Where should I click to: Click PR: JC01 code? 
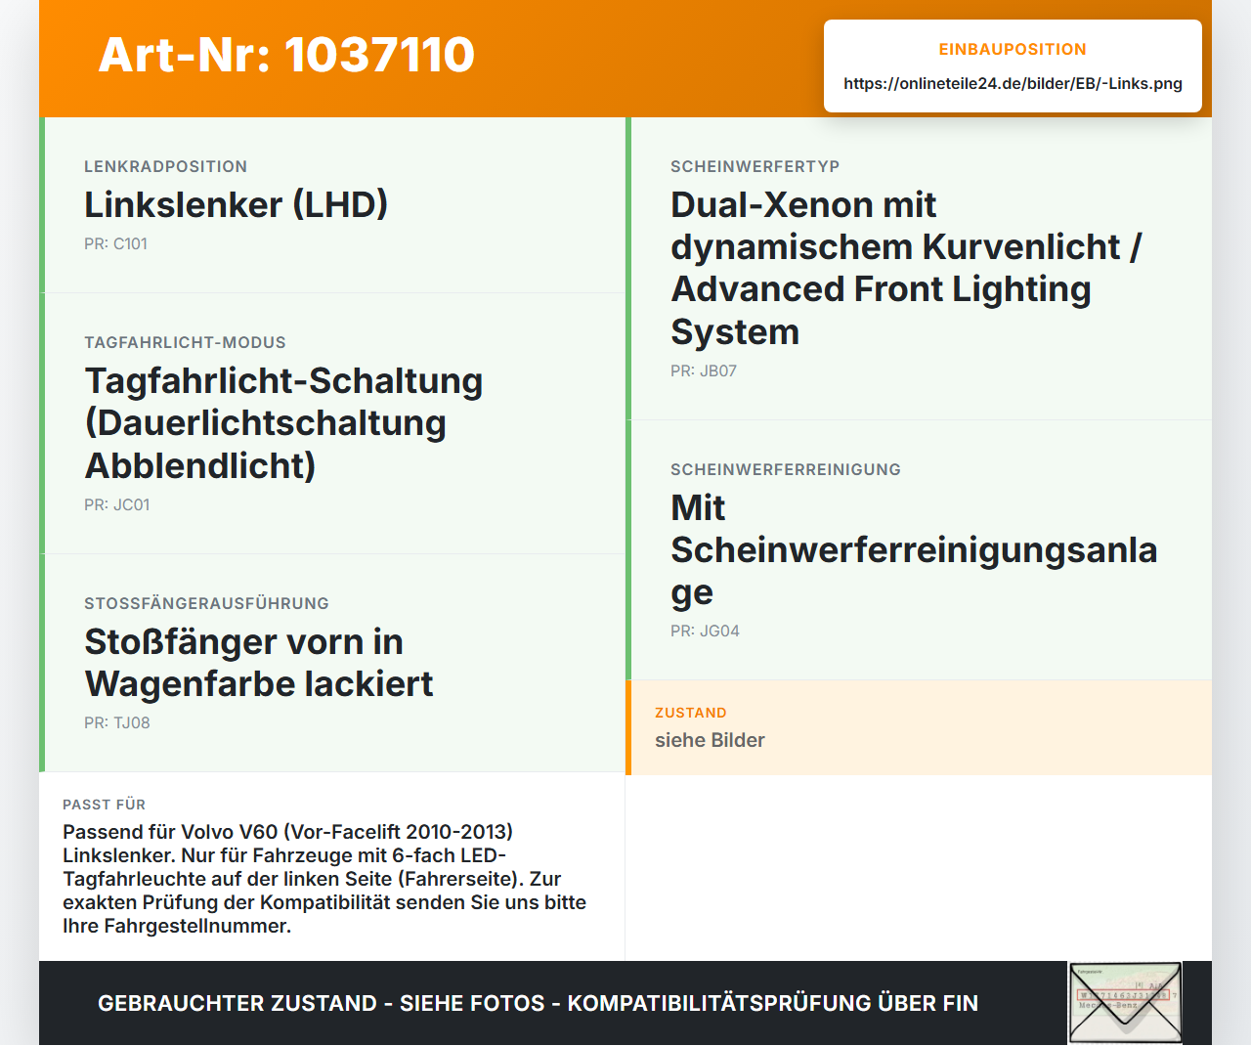point(116,504)
